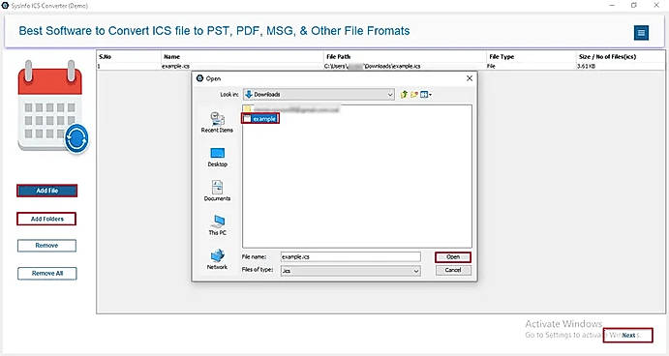
Task: Click the Open dialog title icon
Action: pos(199,78)
